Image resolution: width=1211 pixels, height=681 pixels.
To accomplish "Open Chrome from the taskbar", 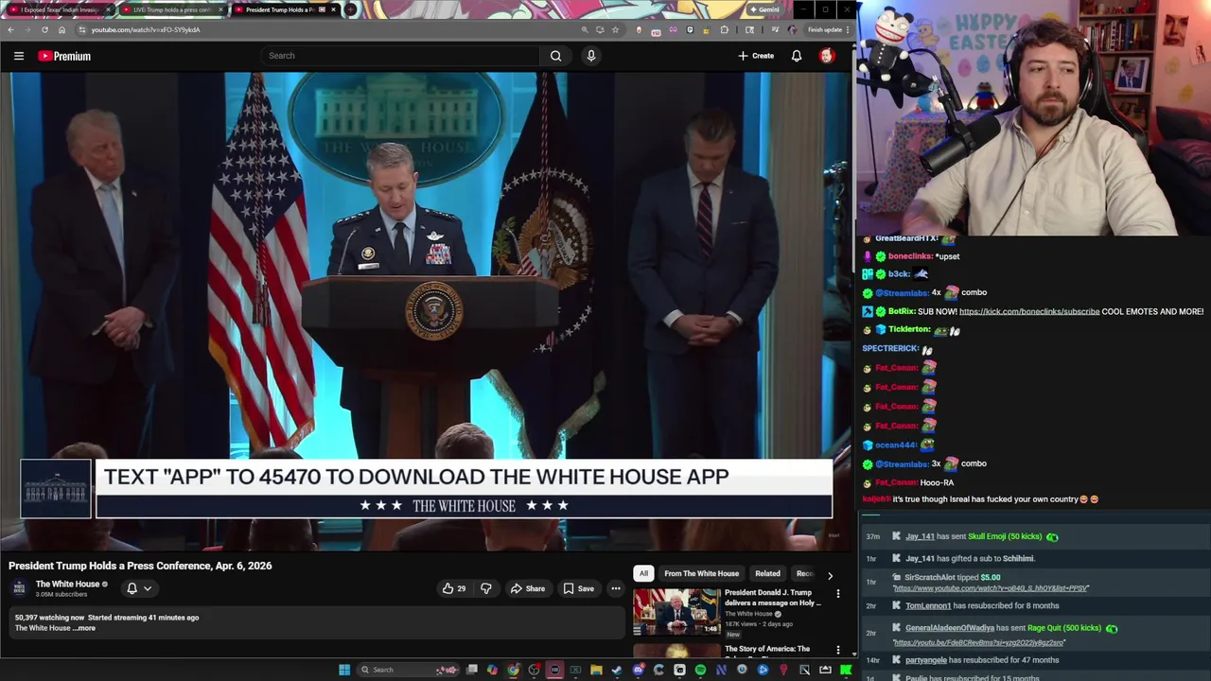I will click(x=513, y=670).
